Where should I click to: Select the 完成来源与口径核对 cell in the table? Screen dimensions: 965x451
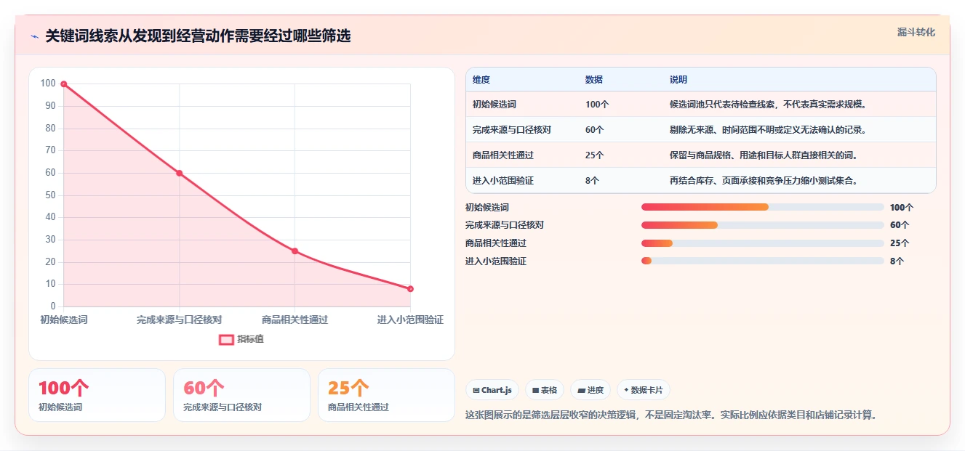512,130
